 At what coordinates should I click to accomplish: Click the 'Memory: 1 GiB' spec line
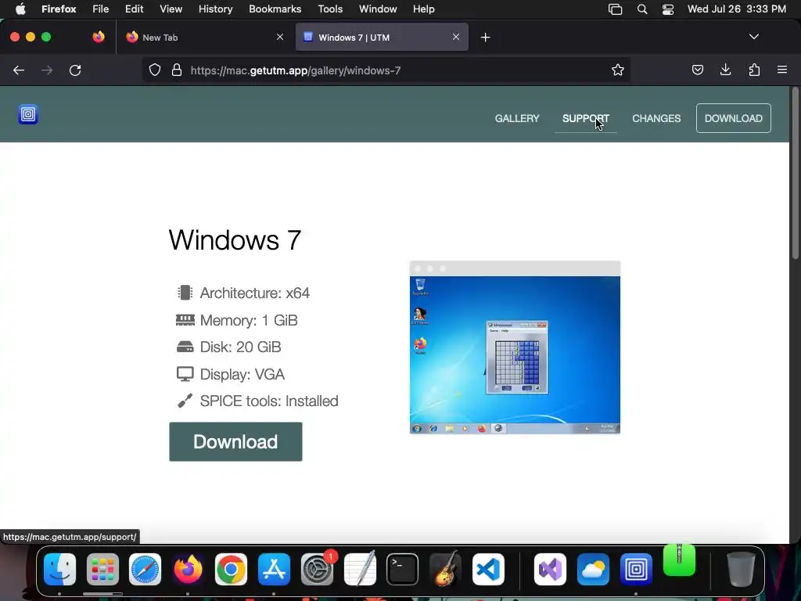(x=236, y=320)
